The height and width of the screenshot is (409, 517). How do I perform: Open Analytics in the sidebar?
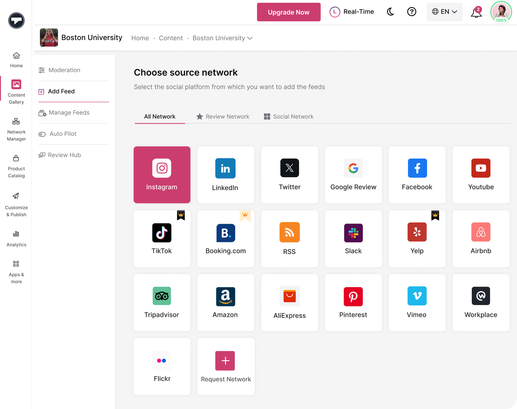(16, 239)
